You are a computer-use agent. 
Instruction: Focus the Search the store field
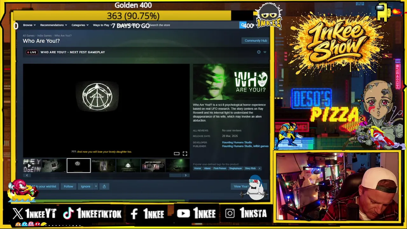194,25
